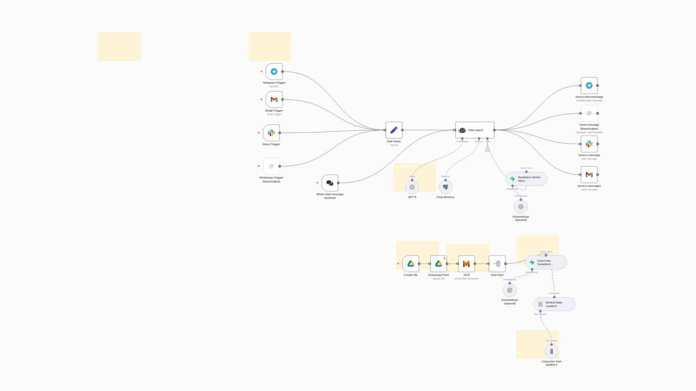Click the Insert into Supabase node
This screenshot has width=696, height=391.
(546, 262)
